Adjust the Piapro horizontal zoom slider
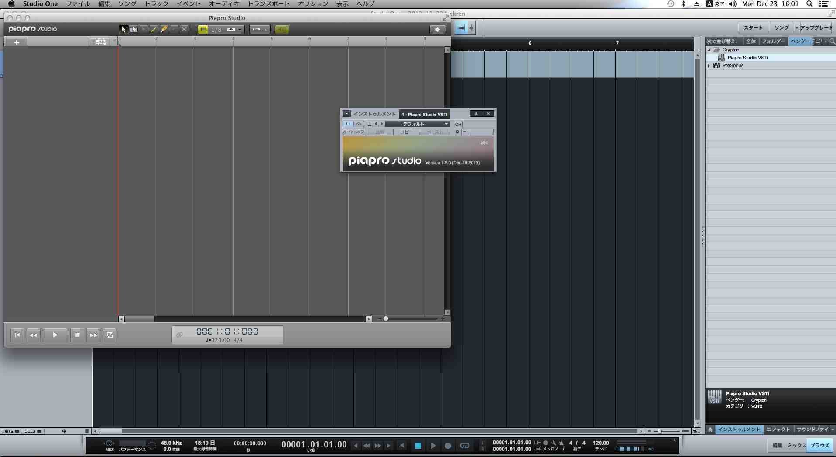This screenshot has height=457, width=836. pos(386,319)
